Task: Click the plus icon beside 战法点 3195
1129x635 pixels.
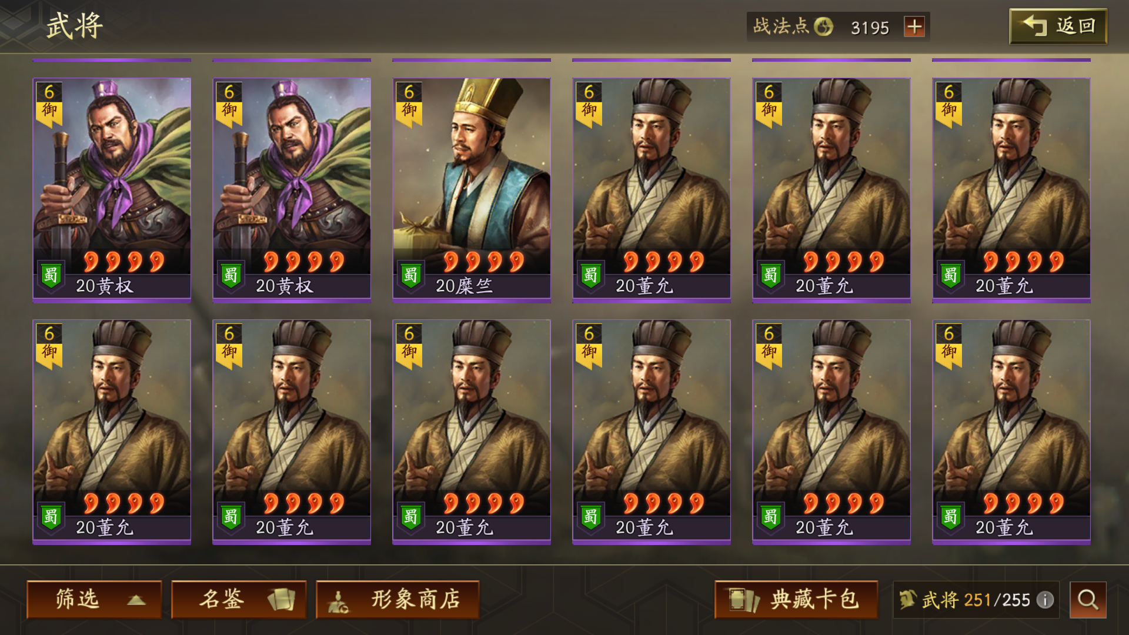Action: tap(914, 27)
